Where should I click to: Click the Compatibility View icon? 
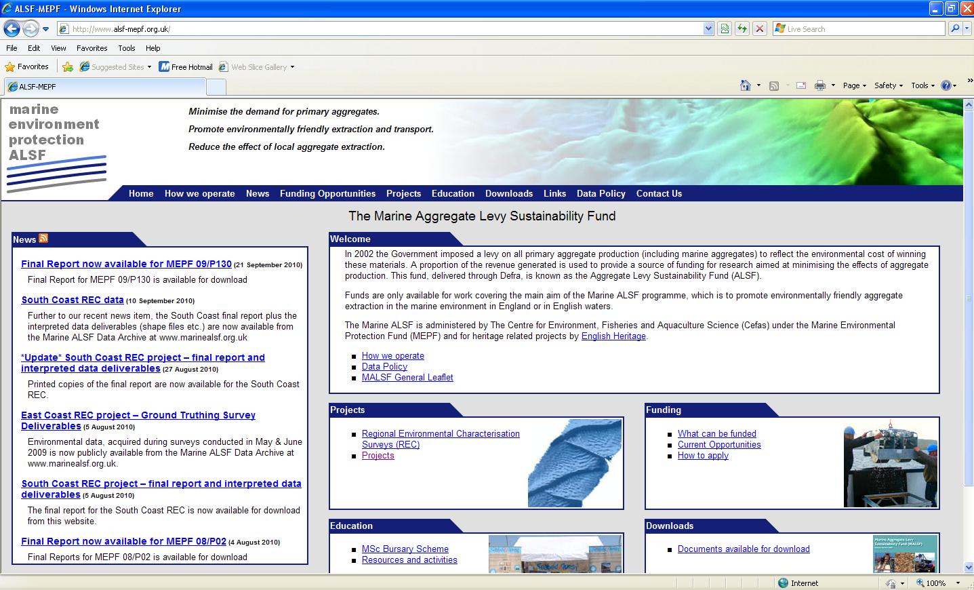coord(725,28)
